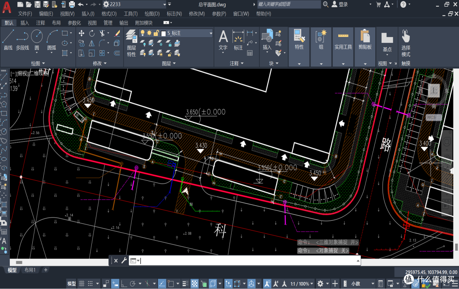Click the plot/print icon in quick access toolbar
This screenshot has width=459, height=289.
(x=72, y=4)
